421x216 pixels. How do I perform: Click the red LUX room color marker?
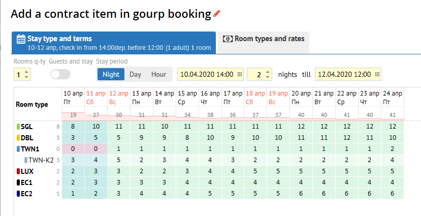tap(18, 171)
